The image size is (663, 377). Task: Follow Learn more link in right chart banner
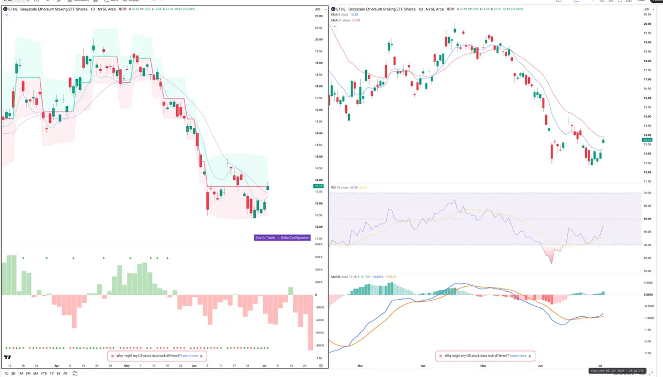click(x=518, y=356)
